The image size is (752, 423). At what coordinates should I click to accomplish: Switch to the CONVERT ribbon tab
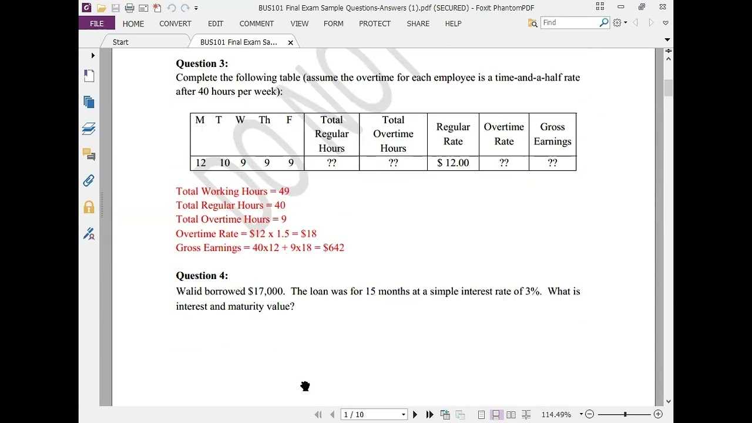[175, 23]
